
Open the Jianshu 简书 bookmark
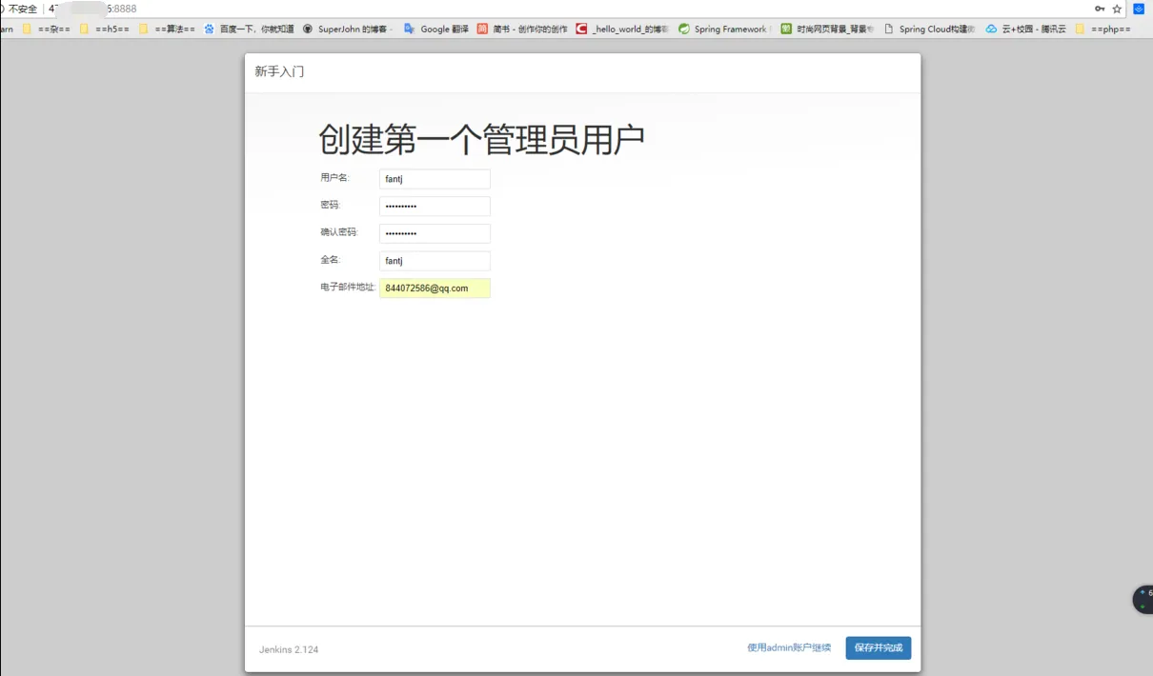coord(522,30)
